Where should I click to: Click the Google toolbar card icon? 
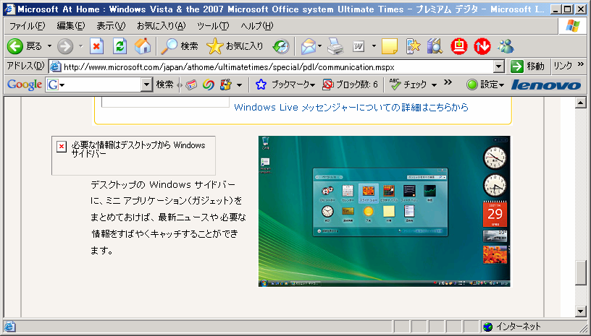[191, 85]
